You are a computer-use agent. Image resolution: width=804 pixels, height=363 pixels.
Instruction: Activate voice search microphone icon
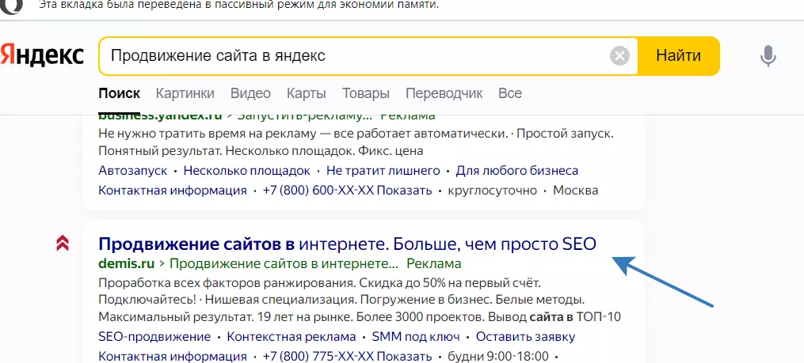coord(768,56)
